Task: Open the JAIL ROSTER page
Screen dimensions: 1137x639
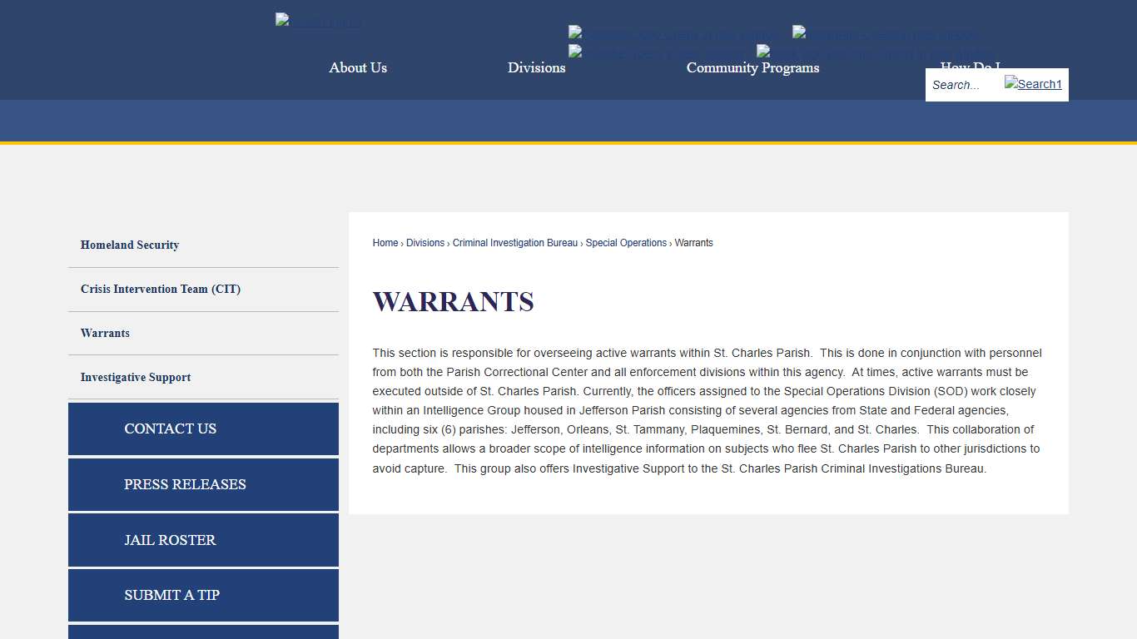Action: pos(203,540)
